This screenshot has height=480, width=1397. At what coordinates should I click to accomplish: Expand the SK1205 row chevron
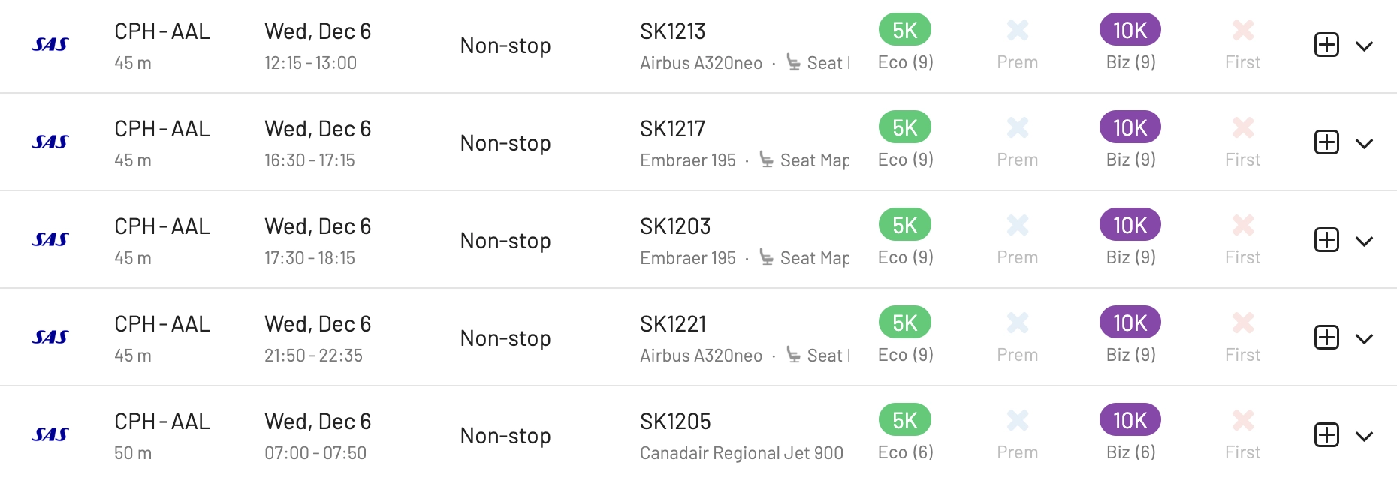(1364, 436)
